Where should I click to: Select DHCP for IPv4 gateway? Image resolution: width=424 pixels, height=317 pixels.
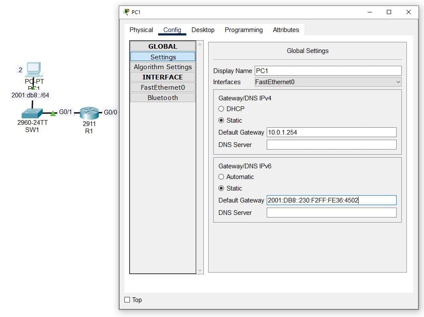click(x=221, y=109)
